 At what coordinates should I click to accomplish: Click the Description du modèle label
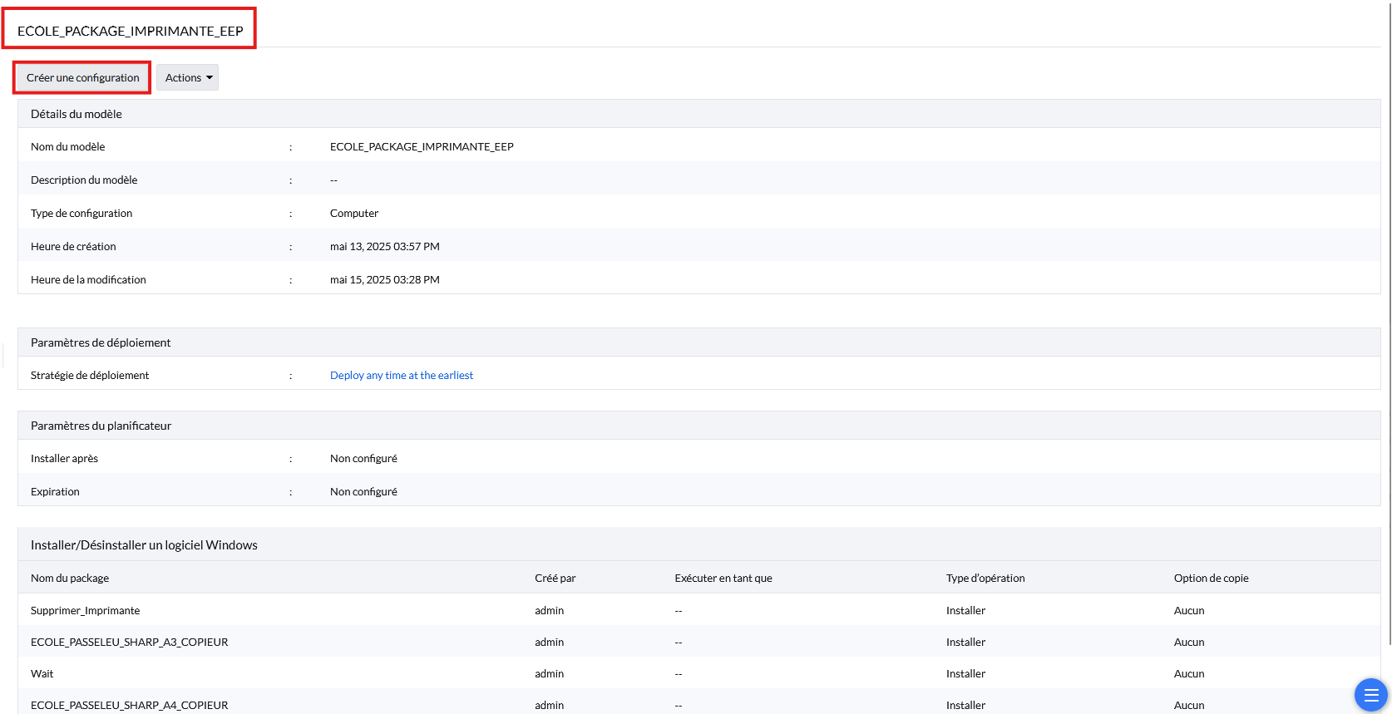click(x=84, y=180)
